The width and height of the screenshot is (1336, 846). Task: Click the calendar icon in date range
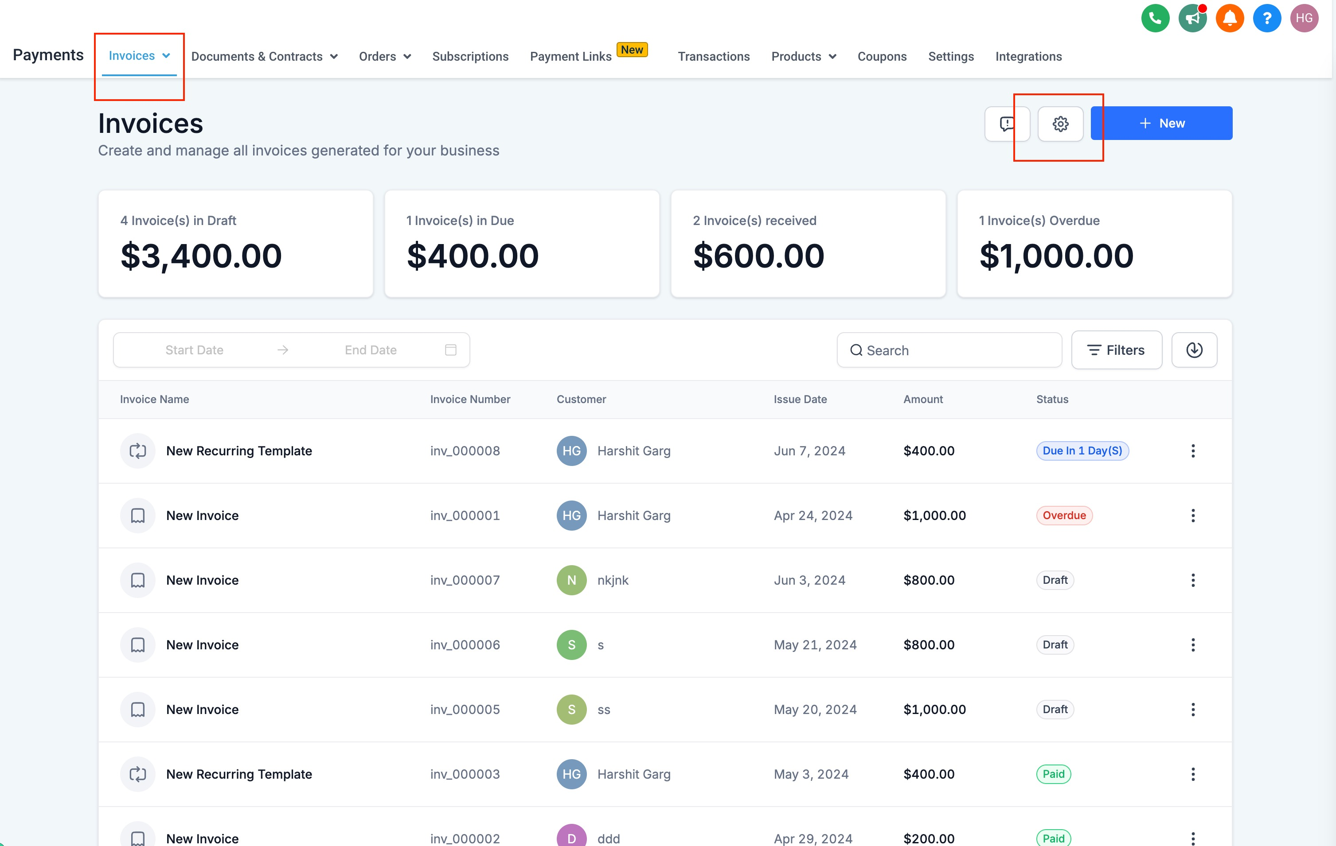[450, 350]
